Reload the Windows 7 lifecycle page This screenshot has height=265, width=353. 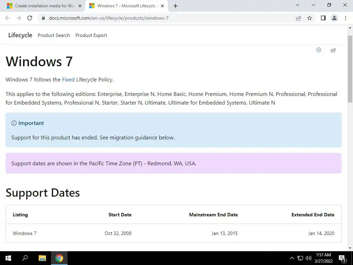(x=30, y=18)
